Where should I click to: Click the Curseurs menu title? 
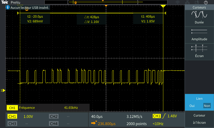[x=199, y=7]
